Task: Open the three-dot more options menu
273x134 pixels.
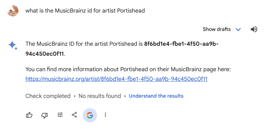Action: pos(105,115)
